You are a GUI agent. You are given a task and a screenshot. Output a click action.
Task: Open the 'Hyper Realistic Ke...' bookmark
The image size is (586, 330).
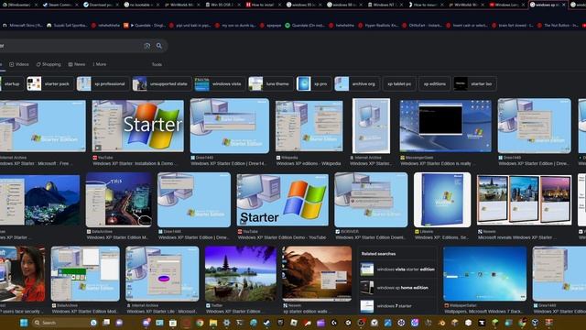pyautogui.click(x=378, y=26)
